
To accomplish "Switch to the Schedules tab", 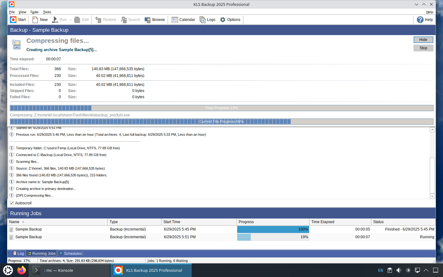I will click(70, 254).
